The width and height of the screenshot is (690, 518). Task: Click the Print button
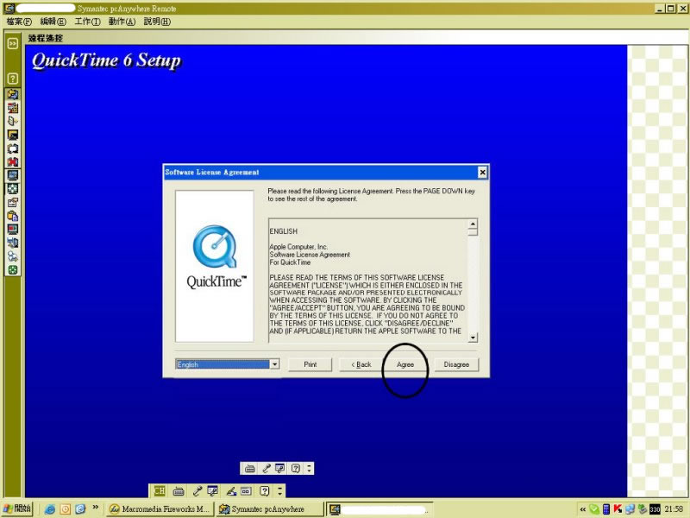310,364
